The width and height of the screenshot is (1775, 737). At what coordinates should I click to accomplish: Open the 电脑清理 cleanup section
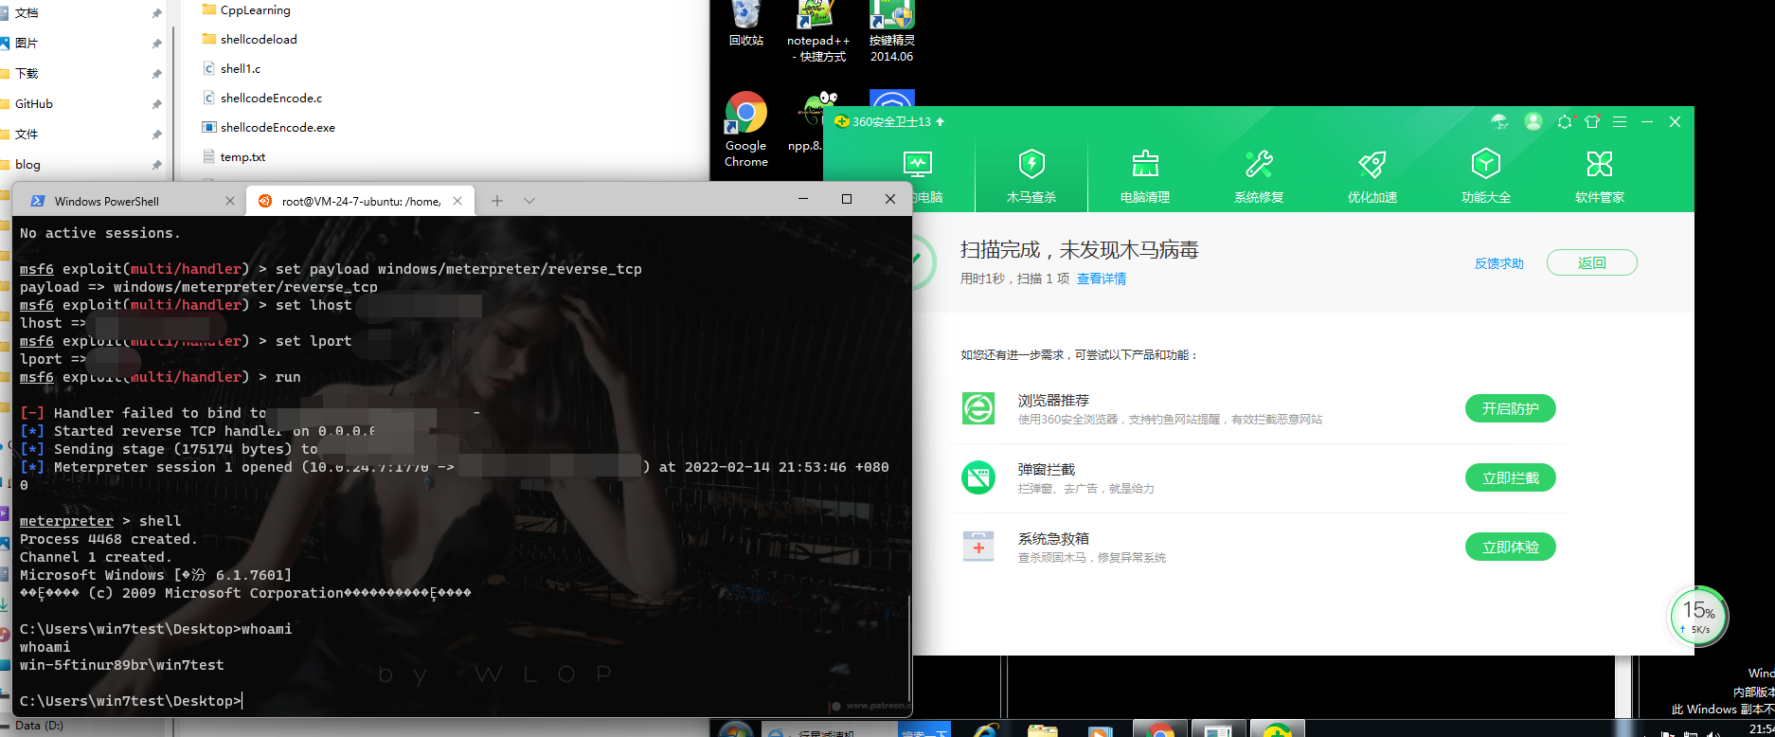pos(1145,176)
